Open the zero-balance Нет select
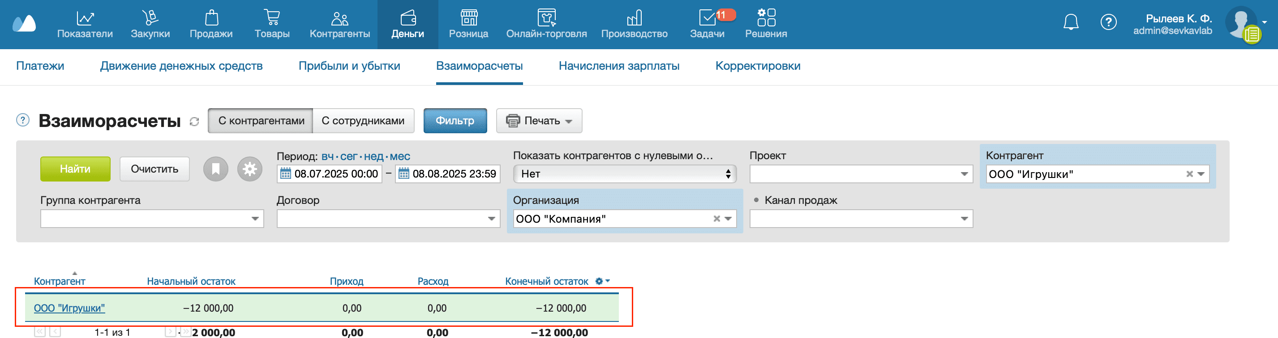Screen dimensions: 1278x338 (x=625, y=174)
